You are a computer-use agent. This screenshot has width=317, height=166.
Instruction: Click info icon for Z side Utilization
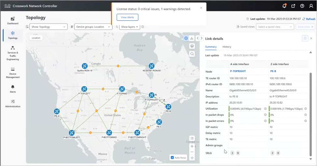tap(306, 109)
